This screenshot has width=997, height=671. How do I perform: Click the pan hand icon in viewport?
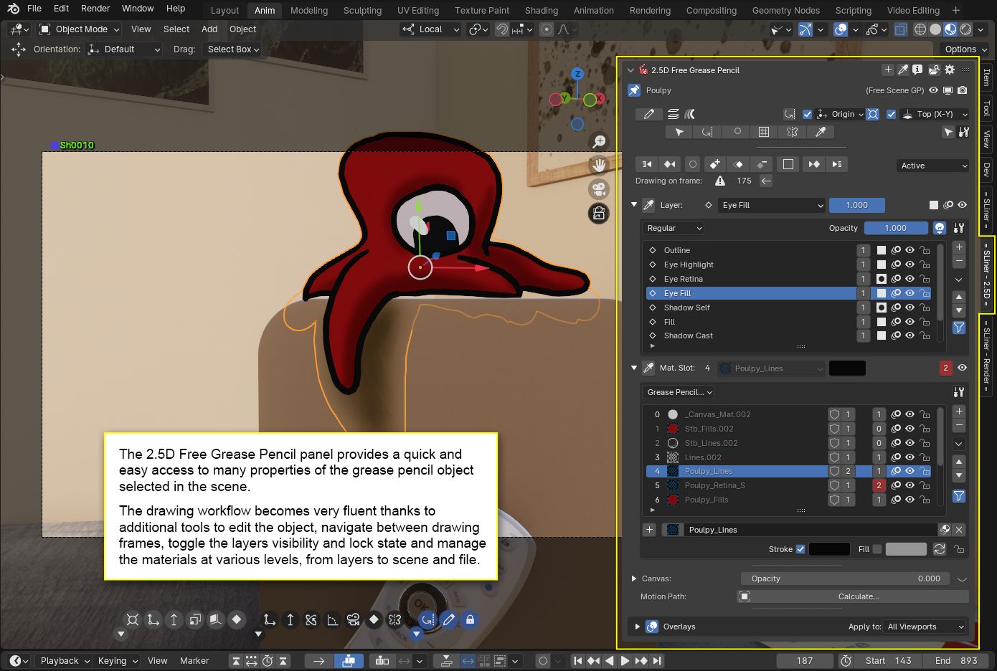click(x=598, y=166)
